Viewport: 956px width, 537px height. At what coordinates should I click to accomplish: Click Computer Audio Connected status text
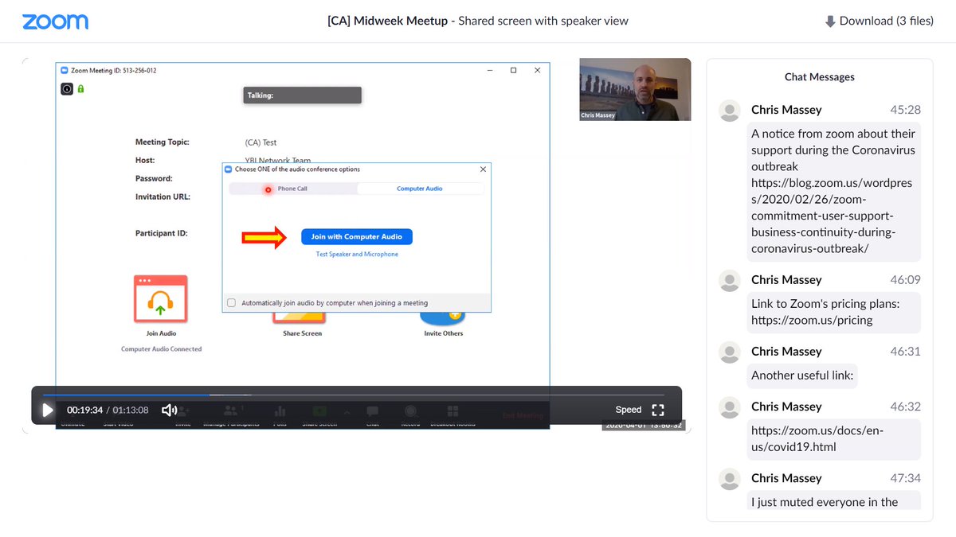[162, 349]
